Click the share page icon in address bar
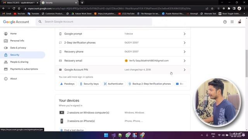Viewport: 248px width, 139px height. pos(207,8)
